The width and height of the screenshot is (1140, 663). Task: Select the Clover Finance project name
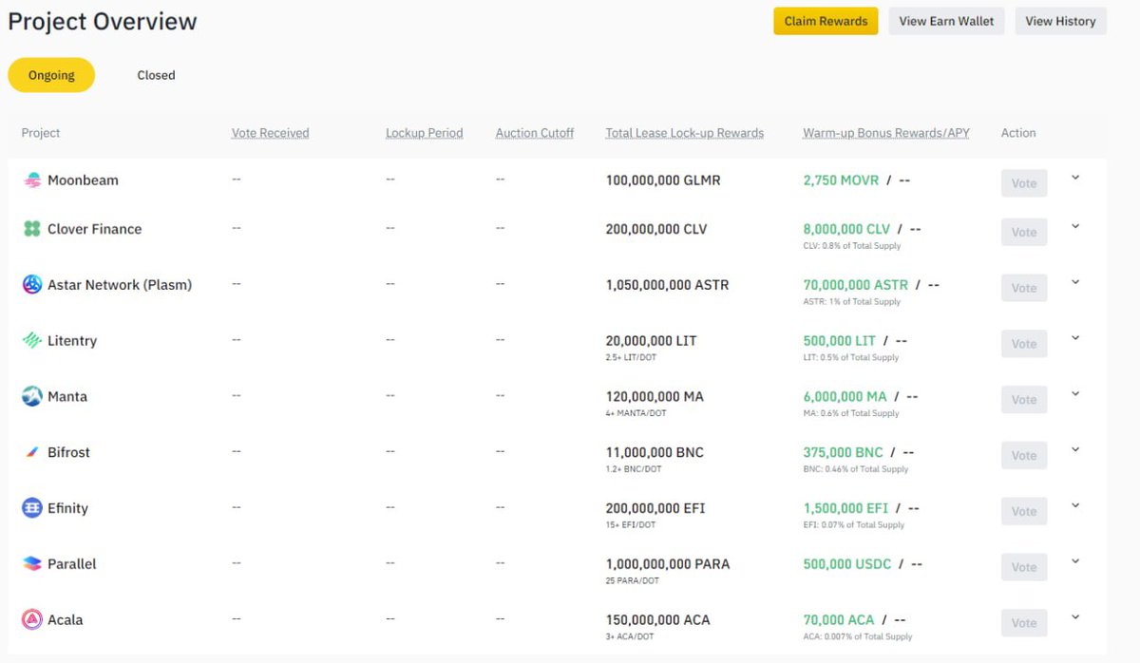pyautogui.click(x=95, y=229)
